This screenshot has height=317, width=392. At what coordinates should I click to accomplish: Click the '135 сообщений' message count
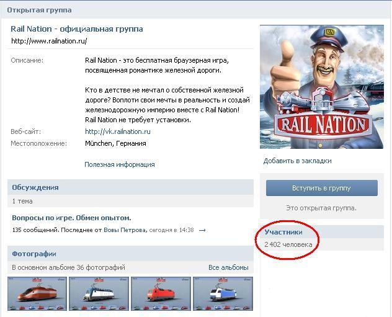(x=35, y=230)
